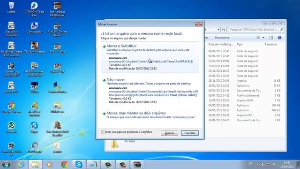Click the PT language indicator

[x=251, y=164]
